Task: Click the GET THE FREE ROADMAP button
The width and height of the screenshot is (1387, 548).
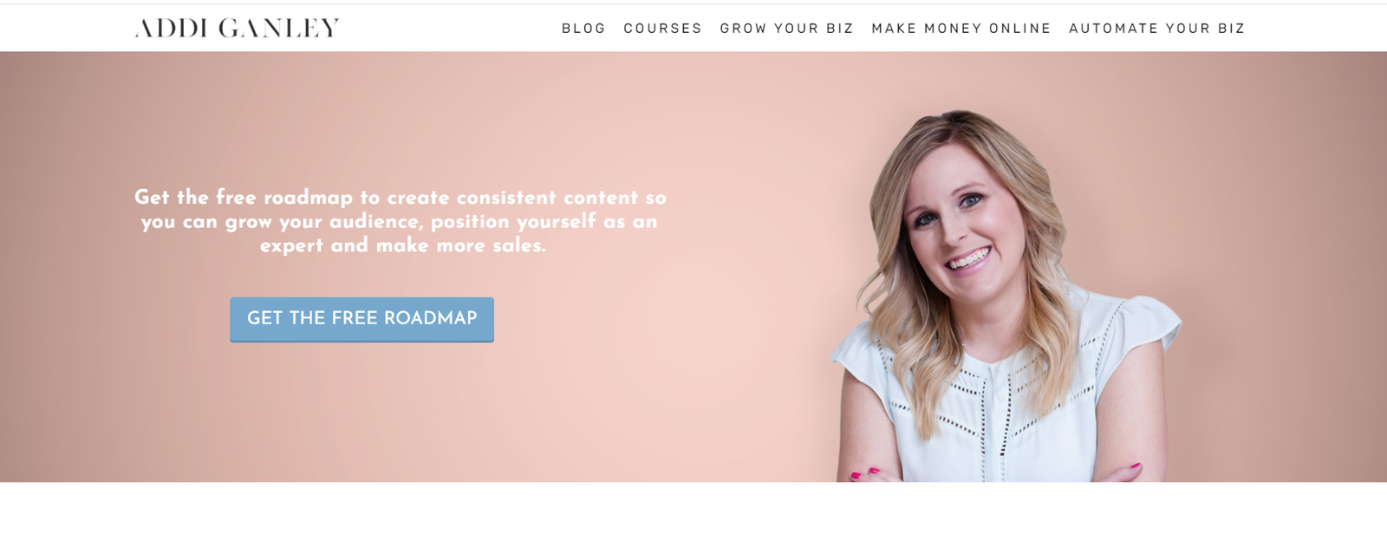Action: point(361,319)
